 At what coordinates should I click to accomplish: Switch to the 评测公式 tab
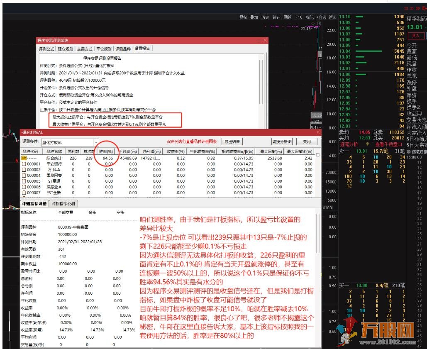46,49
